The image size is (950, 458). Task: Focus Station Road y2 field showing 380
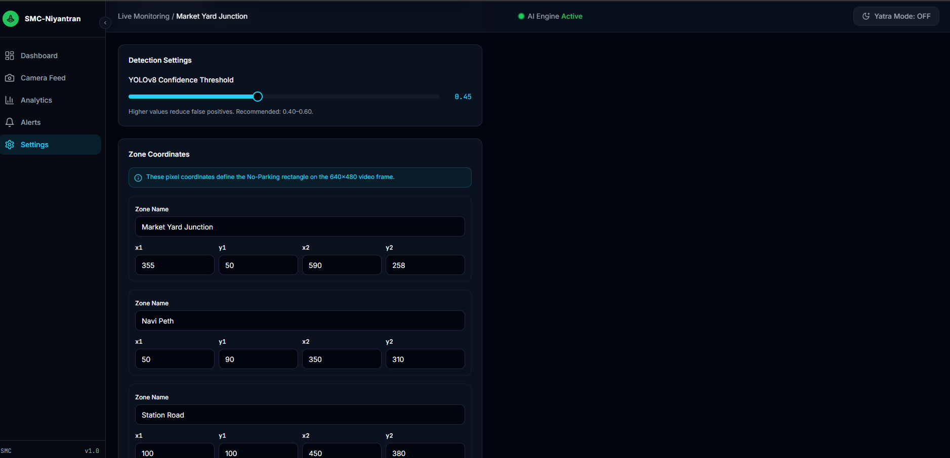pos(425,451)
